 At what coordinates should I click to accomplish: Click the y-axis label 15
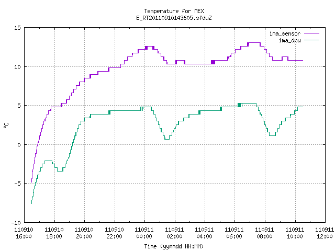17,28
